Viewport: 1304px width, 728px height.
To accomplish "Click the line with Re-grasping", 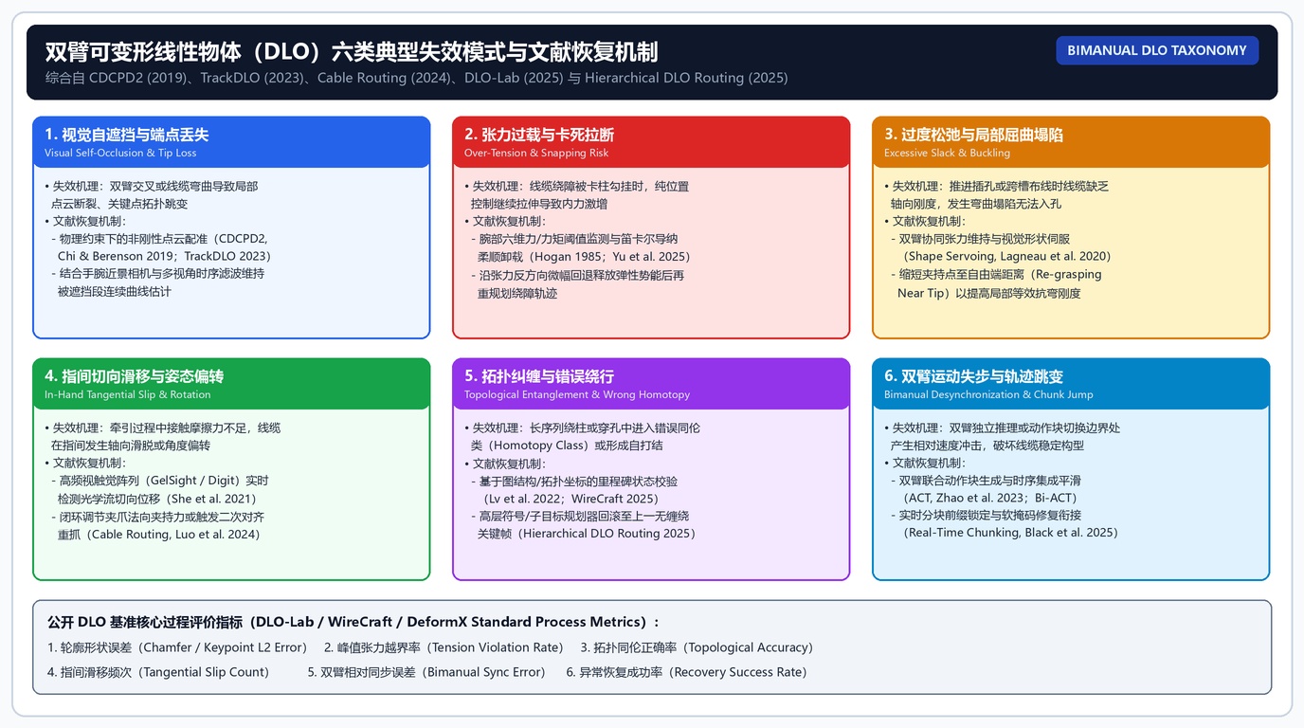I will coord(996,274).
